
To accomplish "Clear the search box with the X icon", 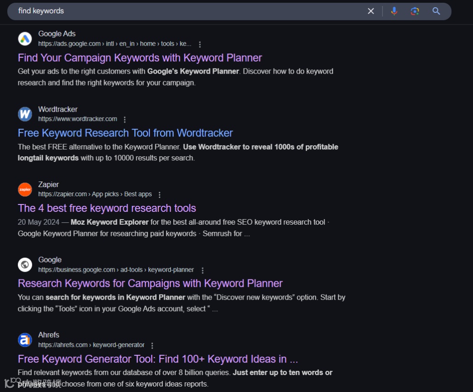I will pos(371,11).
